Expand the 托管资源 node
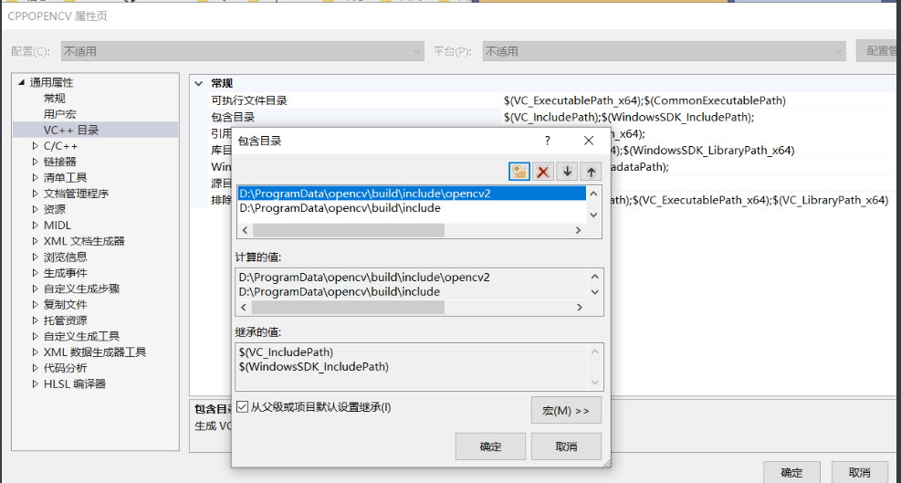 [x=35, y=320]
